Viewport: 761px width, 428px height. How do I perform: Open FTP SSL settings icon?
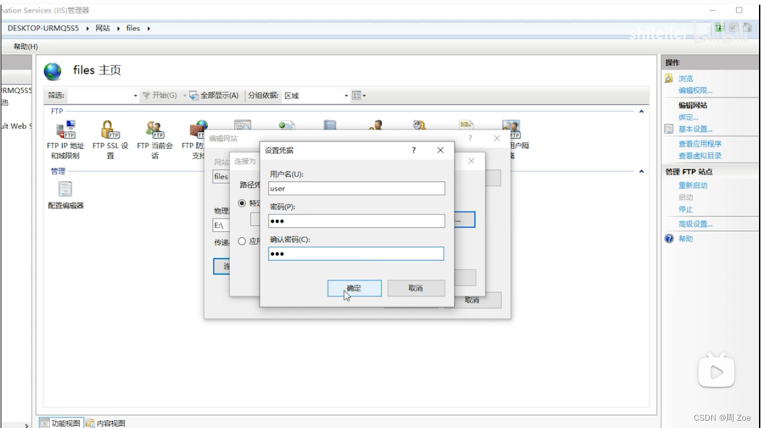[110, 130]
